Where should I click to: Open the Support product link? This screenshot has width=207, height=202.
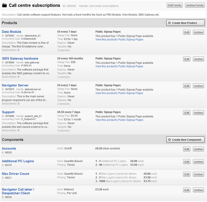click(x=8, y=112)
